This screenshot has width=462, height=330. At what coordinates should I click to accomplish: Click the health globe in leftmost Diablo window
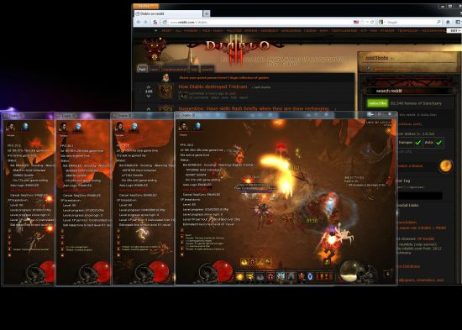(47, 271)
